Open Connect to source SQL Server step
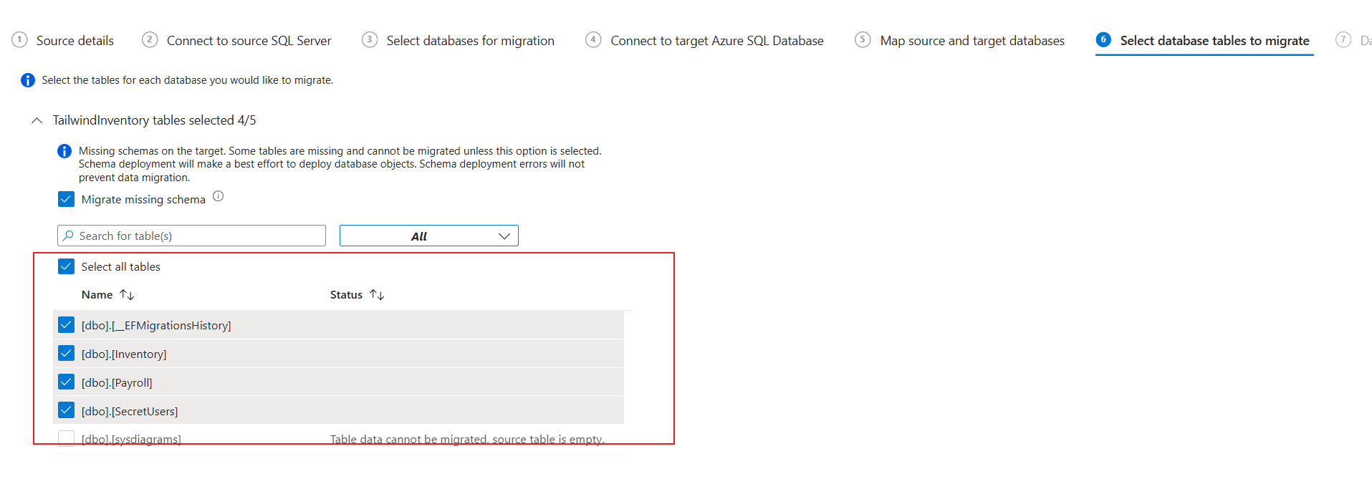The width and height of the screenshot is (1372, 479). (249, 41)
